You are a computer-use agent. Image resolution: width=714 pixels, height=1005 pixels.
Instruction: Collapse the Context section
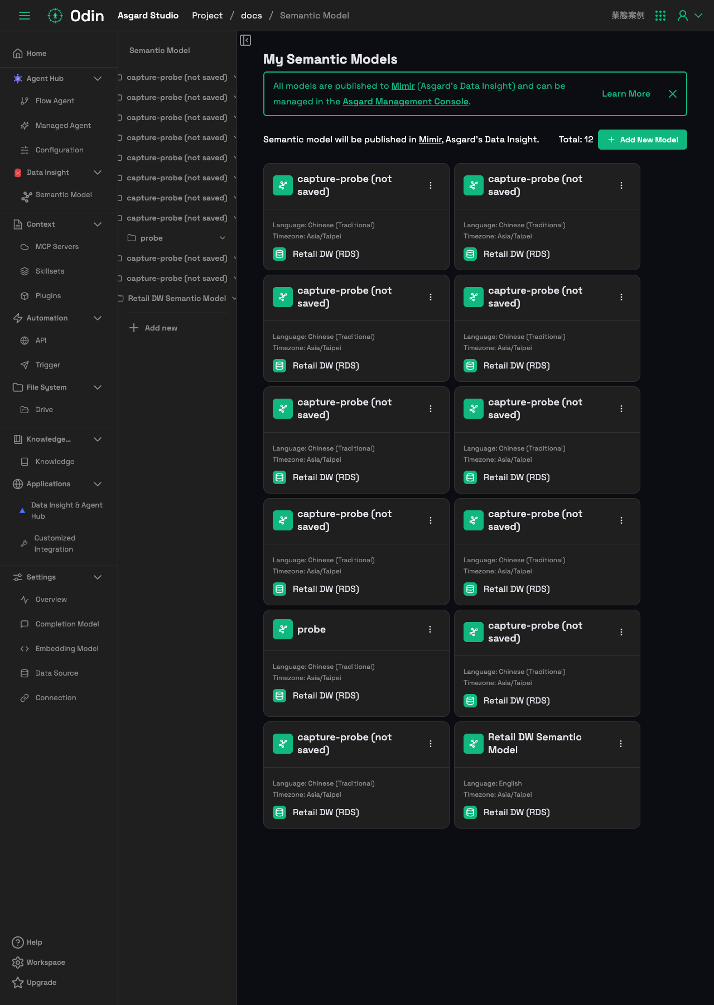pyautogui.click(x=98, y=224)
